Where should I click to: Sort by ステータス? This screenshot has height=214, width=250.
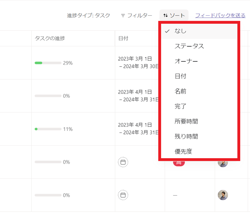(189, 46)
